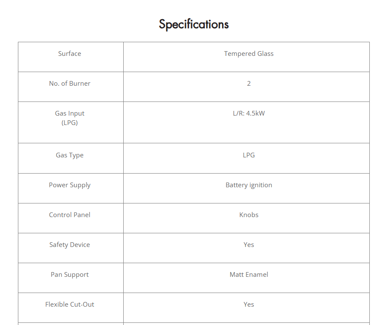Select the Yes value for Safety Device
383x325 pixels.
click(249, 245)
